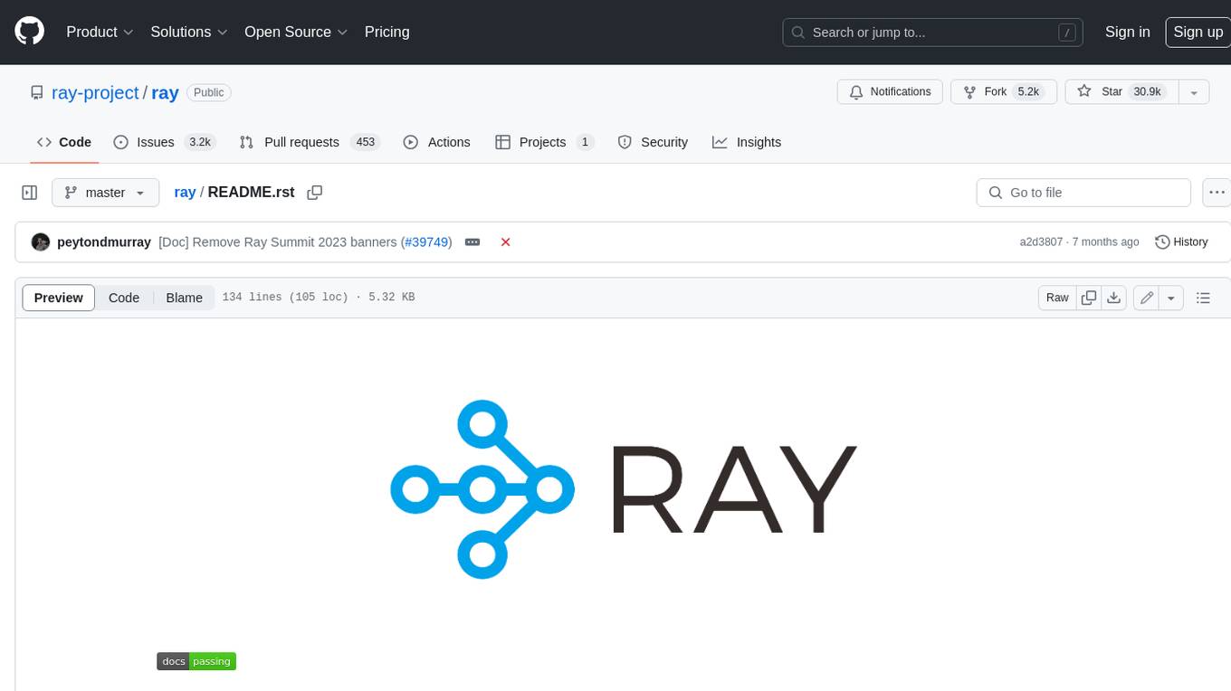
Task: Expand the Product menu
Action: [x=100, y=32]
